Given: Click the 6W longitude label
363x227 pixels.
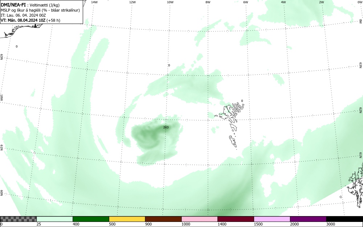Looking at the screenshot, I should (x=246, y=2).
